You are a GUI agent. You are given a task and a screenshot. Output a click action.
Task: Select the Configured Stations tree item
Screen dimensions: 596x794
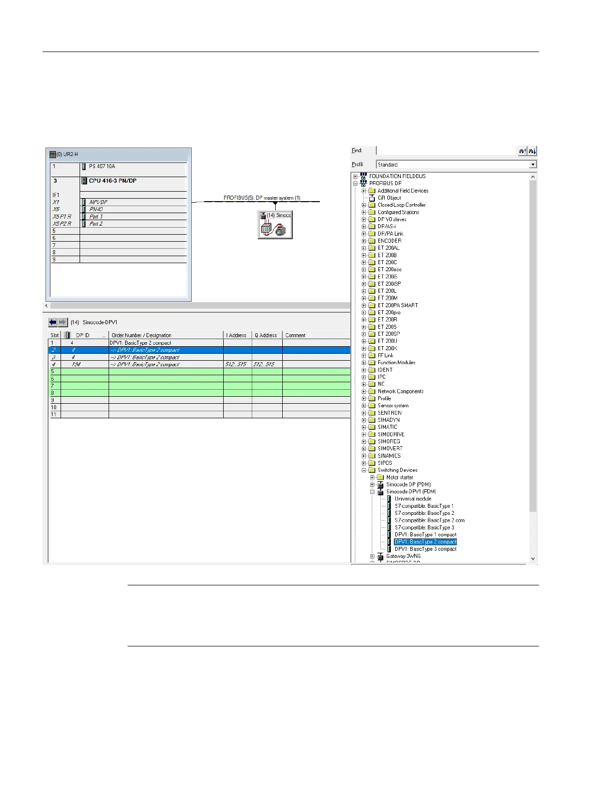point(398,212)
